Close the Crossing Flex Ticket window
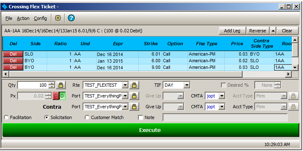The width and height of the screenshot is (303, 151). tap(296, 7)
